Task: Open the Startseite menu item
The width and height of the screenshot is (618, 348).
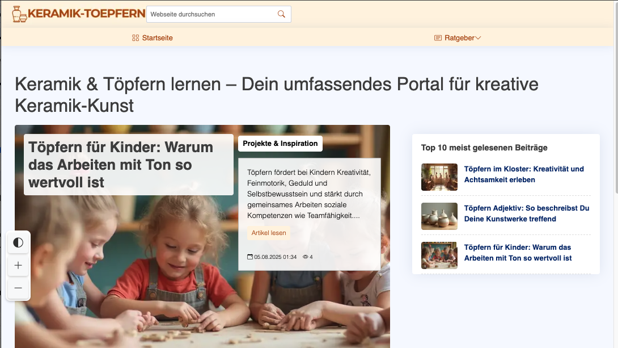Action: point(157,38)
